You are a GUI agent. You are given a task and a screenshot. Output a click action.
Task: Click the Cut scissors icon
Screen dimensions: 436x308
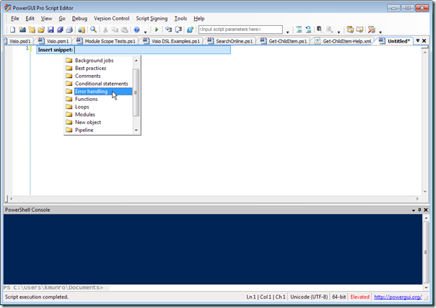[x=105, y=30]
